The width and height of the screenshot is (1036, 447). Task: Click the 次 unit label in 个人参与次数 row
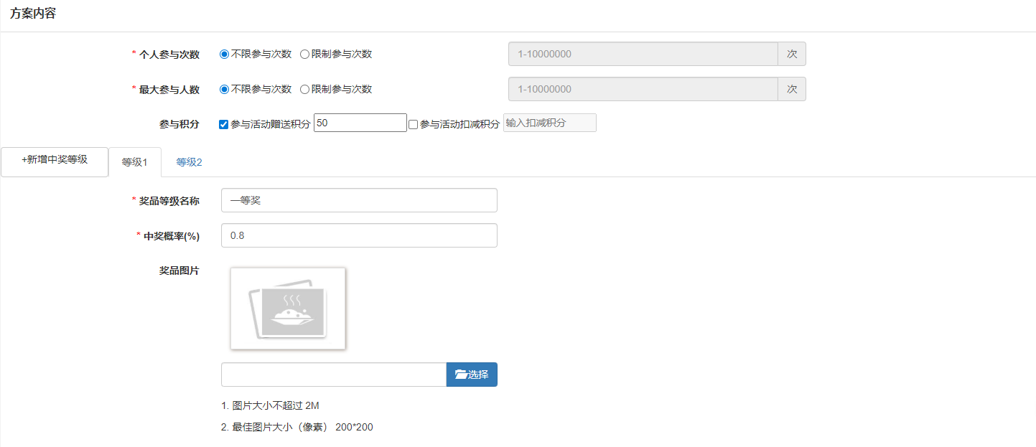coord(792,54)
